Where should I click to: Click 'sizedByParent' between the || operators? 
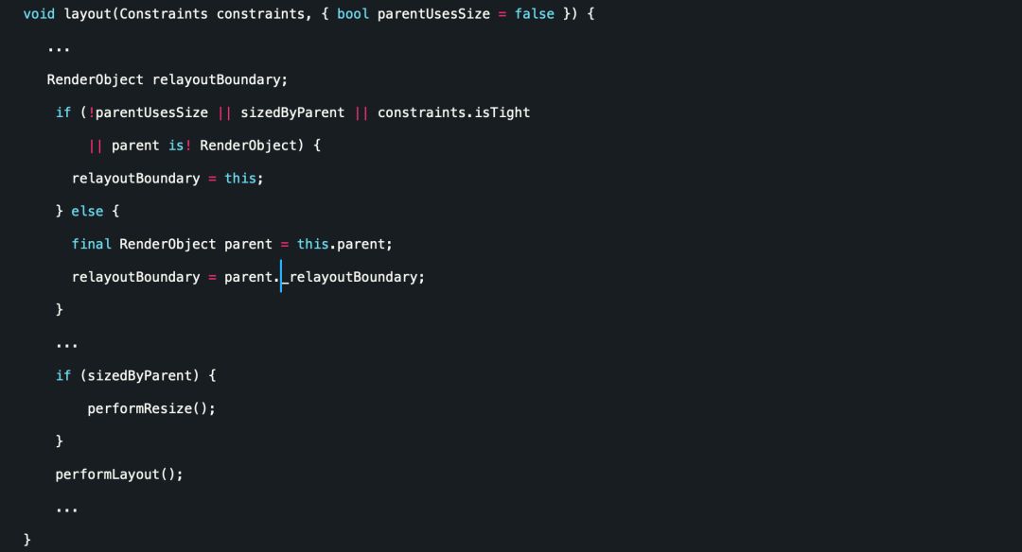tap(292, 112)
